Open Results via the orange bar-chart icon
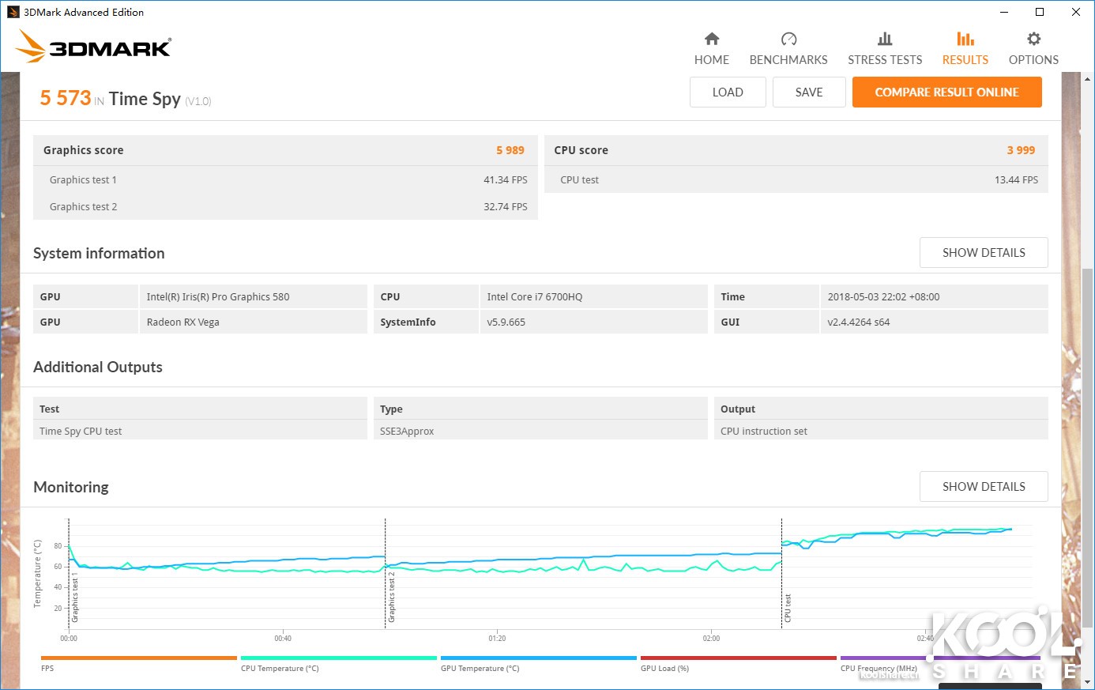 click(965, 39)
